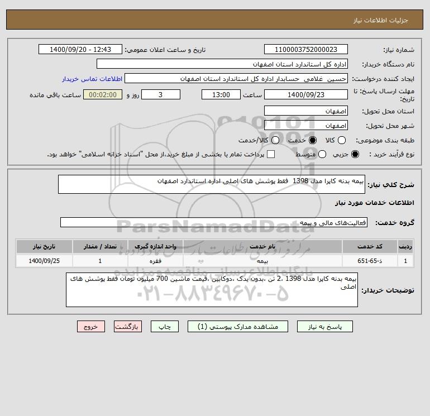
Task: Click the announcement date field 1400/09/20 - 12:43
Action: [80, 49]
